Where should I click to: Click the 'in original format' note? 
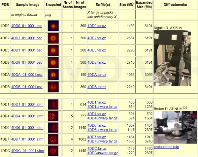click(x=24, y=15)
